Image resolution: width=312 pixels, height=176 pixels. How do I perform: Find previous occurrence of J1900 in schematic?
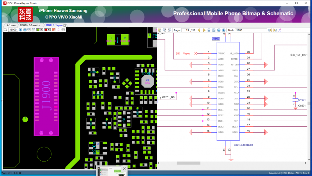270,30
